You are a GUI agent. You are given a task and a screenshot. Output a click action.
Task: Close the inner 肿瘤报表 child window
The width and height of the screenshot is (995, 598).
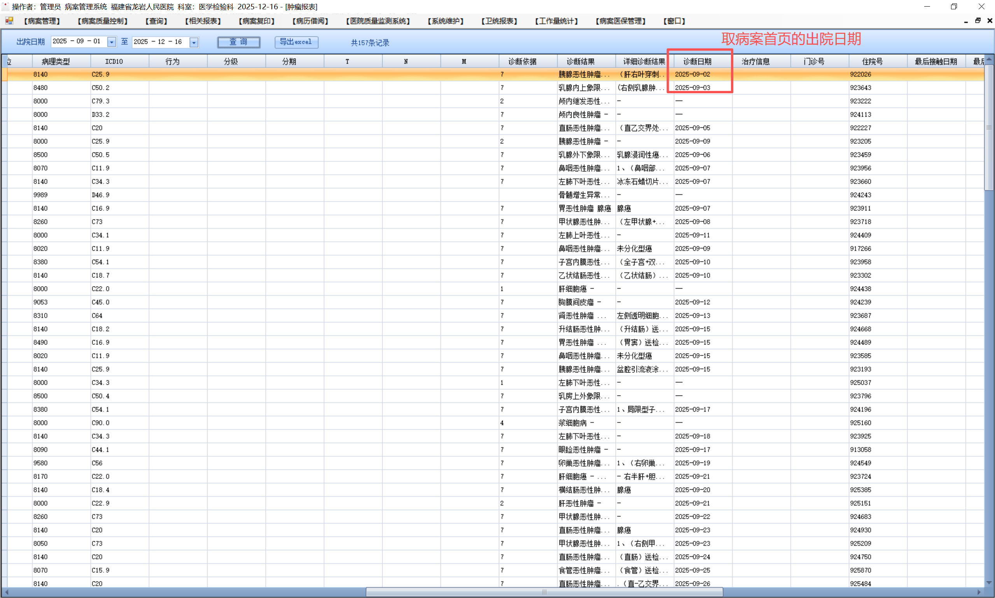(x=989, y=21)
